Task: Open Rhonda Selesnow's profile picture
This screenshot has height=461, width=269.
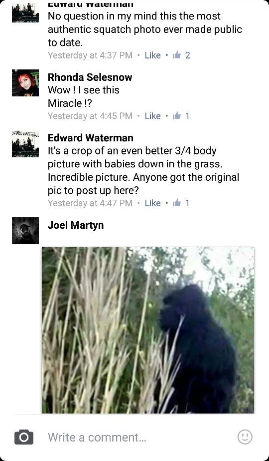Action: click(25, 83)
